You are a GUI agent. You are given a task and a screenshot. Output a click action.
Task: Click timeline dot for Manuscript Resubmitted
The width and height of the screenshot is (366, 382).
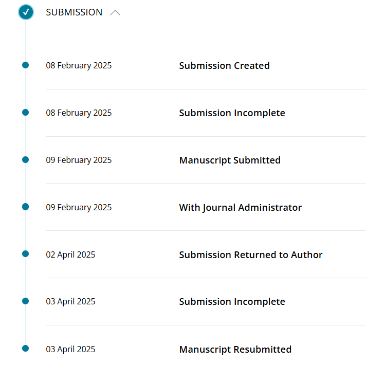[x=25, y=349]
